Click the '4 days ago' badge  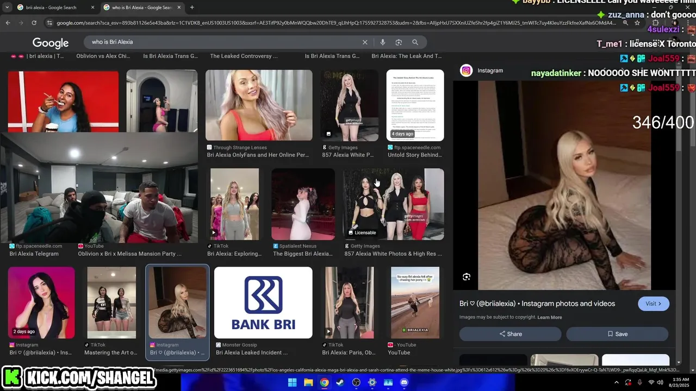point(402,134)
